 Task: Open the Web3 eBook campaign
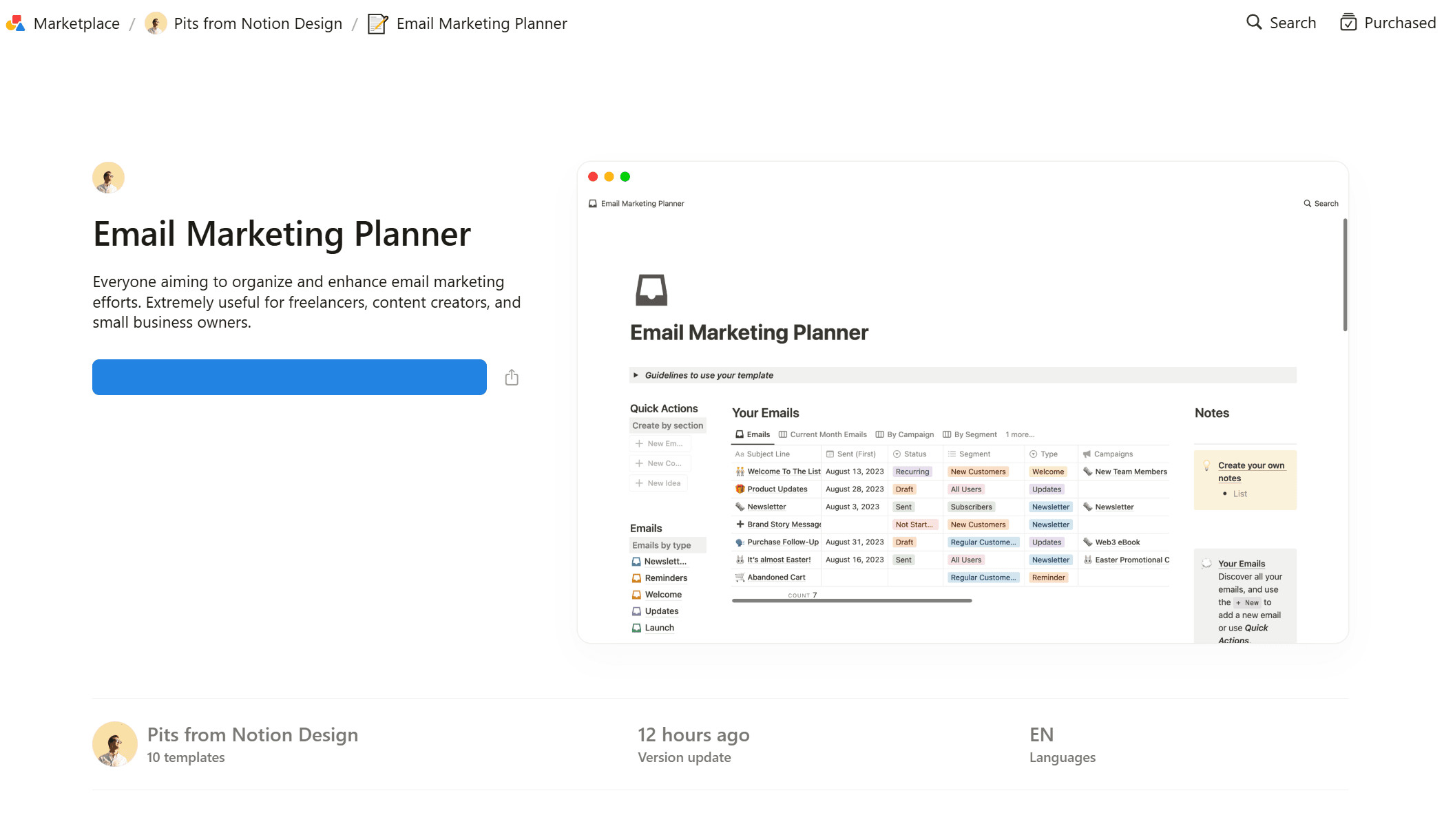coord(1117,542)
